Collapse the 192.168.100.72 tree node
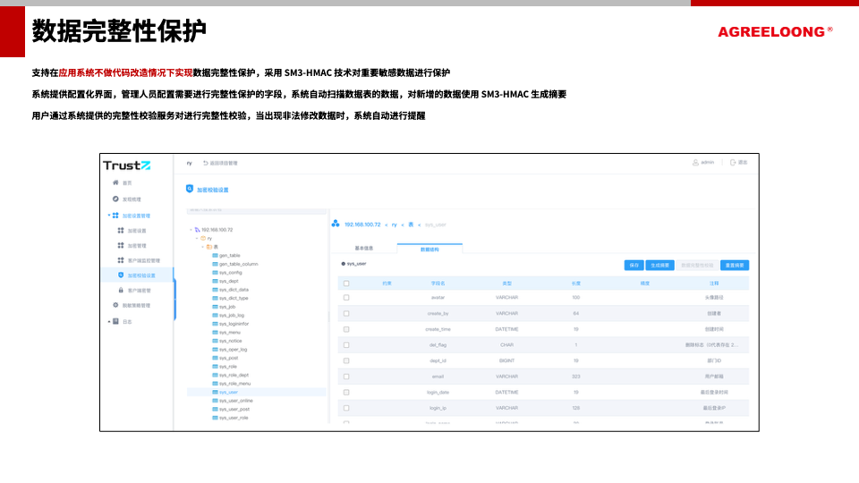 (x=191, y=230)
